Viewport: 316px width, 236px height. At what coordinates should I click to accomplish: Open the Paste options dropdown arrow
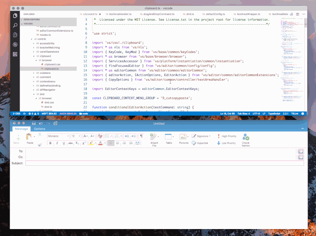click(x=34, y=137)
